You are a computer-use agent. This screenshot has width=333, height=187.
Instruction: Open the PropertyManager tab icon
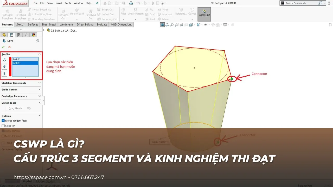pos(11,35)
